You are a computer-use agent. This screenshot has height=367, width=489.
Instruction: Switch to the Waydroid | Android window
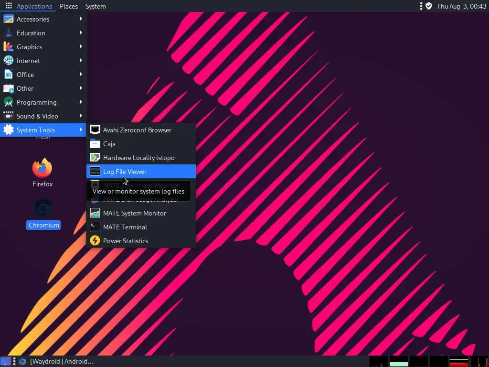(x=56, y=361)
